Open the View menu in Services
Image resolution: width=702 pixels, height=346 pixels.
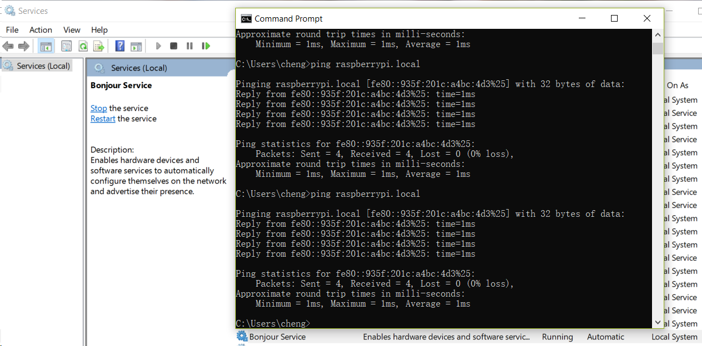click(72, 30)
